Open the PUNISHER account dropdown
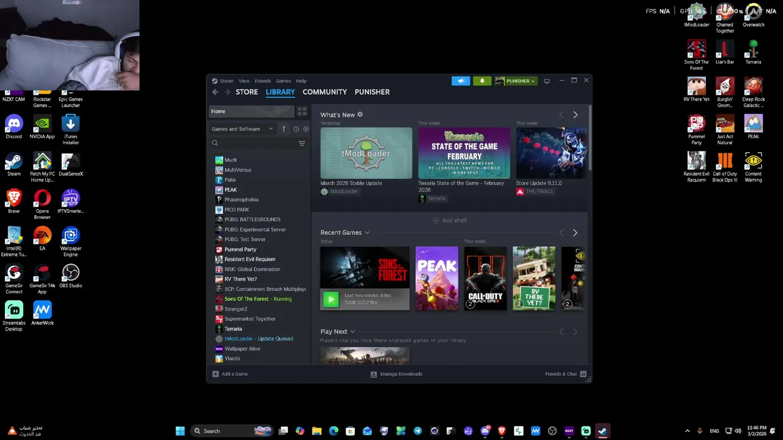Screen dimensions: 783x440 click(x=515, y=81)
